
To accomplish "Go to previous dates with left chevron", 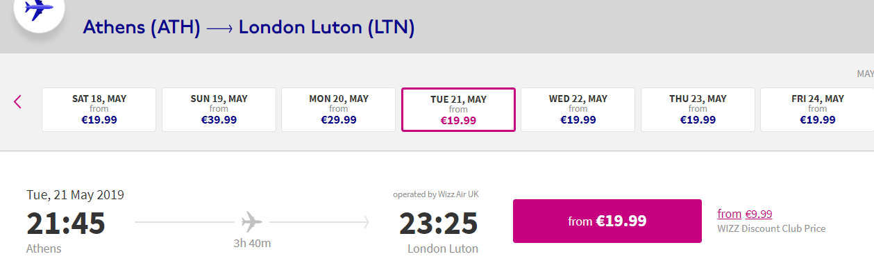I will point(18,101).
